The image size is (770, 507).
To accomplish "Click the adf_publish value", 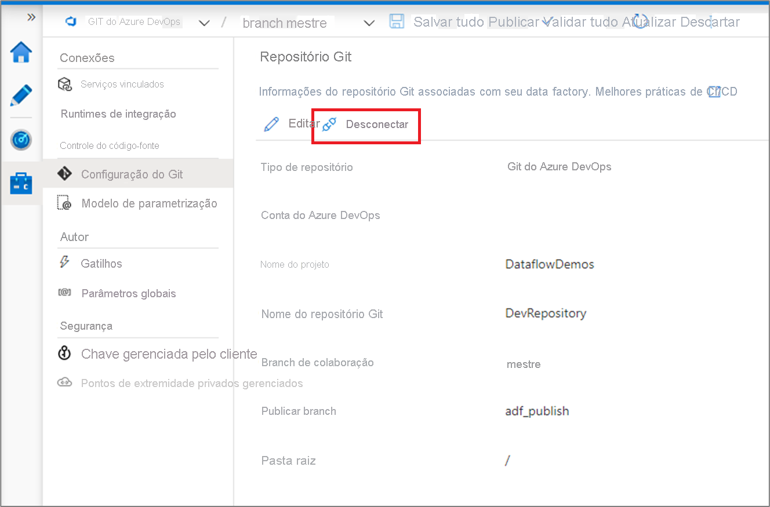I will click(x=537, y=411).
